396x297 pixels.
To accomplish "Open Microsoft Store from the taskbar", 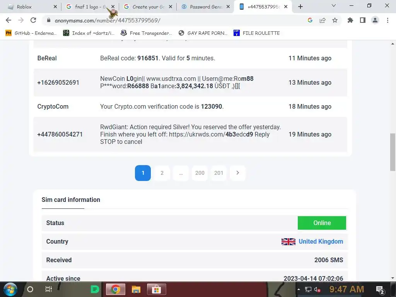I will pyautogui.click(x=156, y=289).
